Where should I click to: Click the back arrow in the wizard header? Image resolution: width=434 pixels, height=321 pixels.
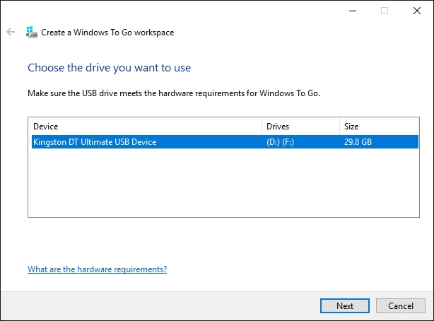(11, 32)
